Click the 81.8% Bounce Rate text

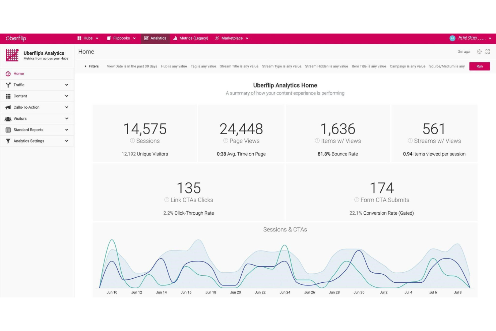pos(338,154)
